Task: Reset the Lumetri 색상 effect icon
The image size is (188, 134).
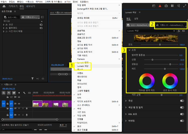Action: click(x=183, y=31)
